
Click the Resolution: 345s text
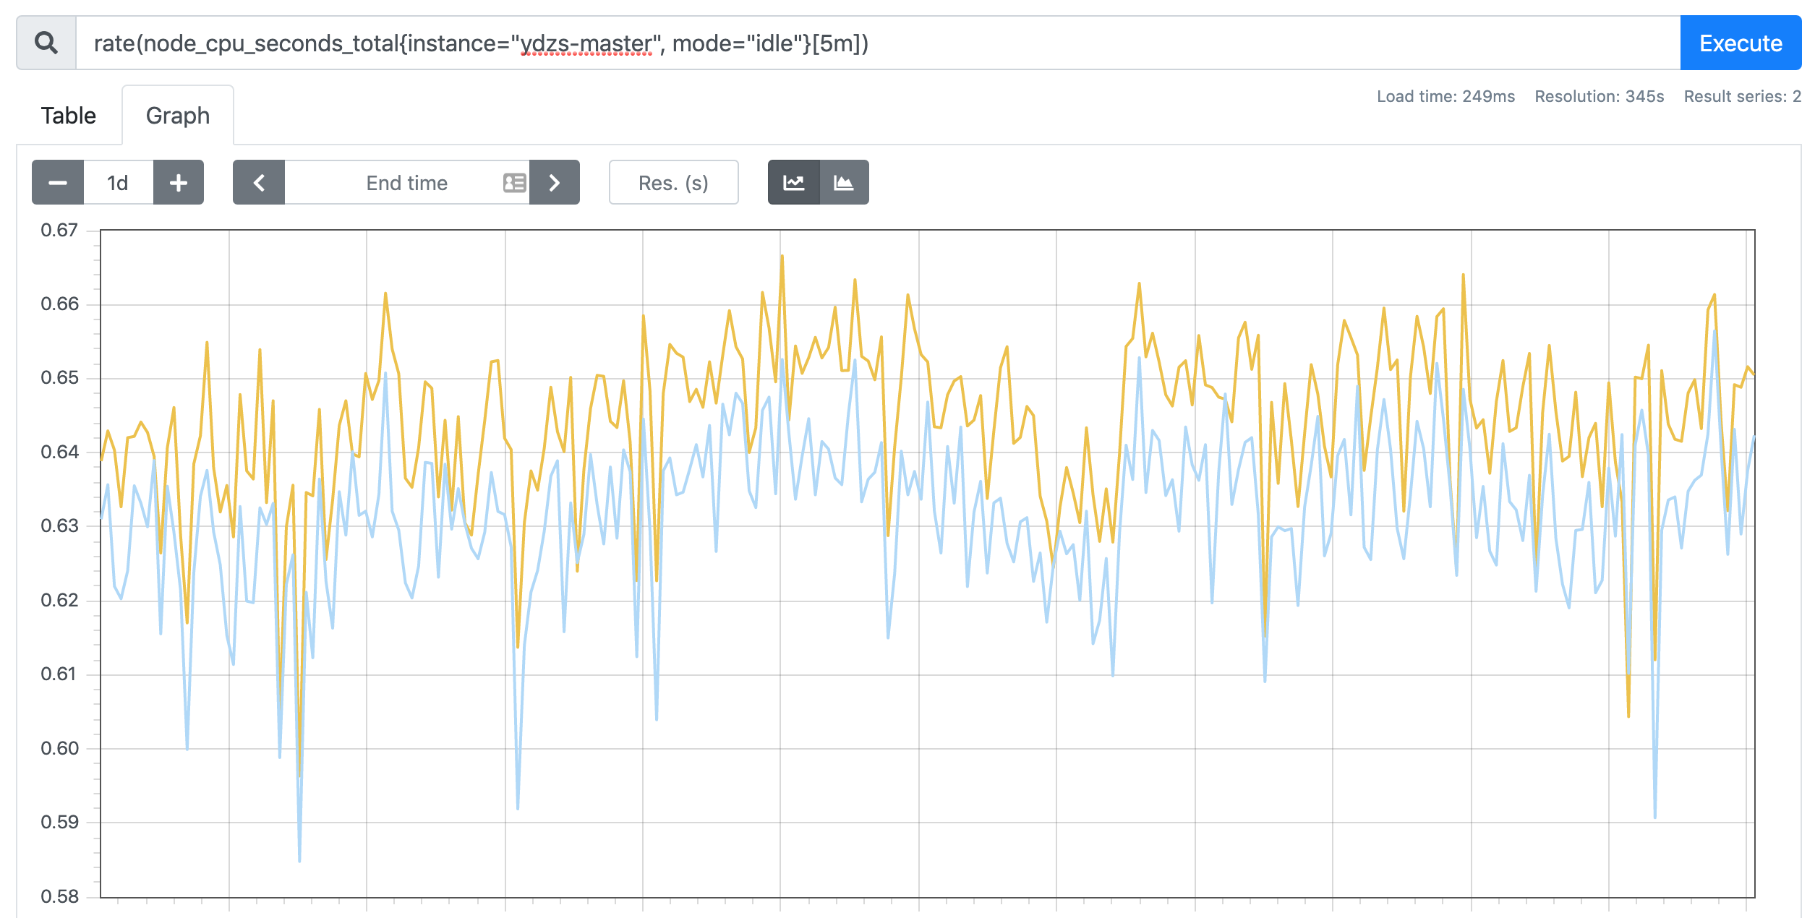[1600, 96]
